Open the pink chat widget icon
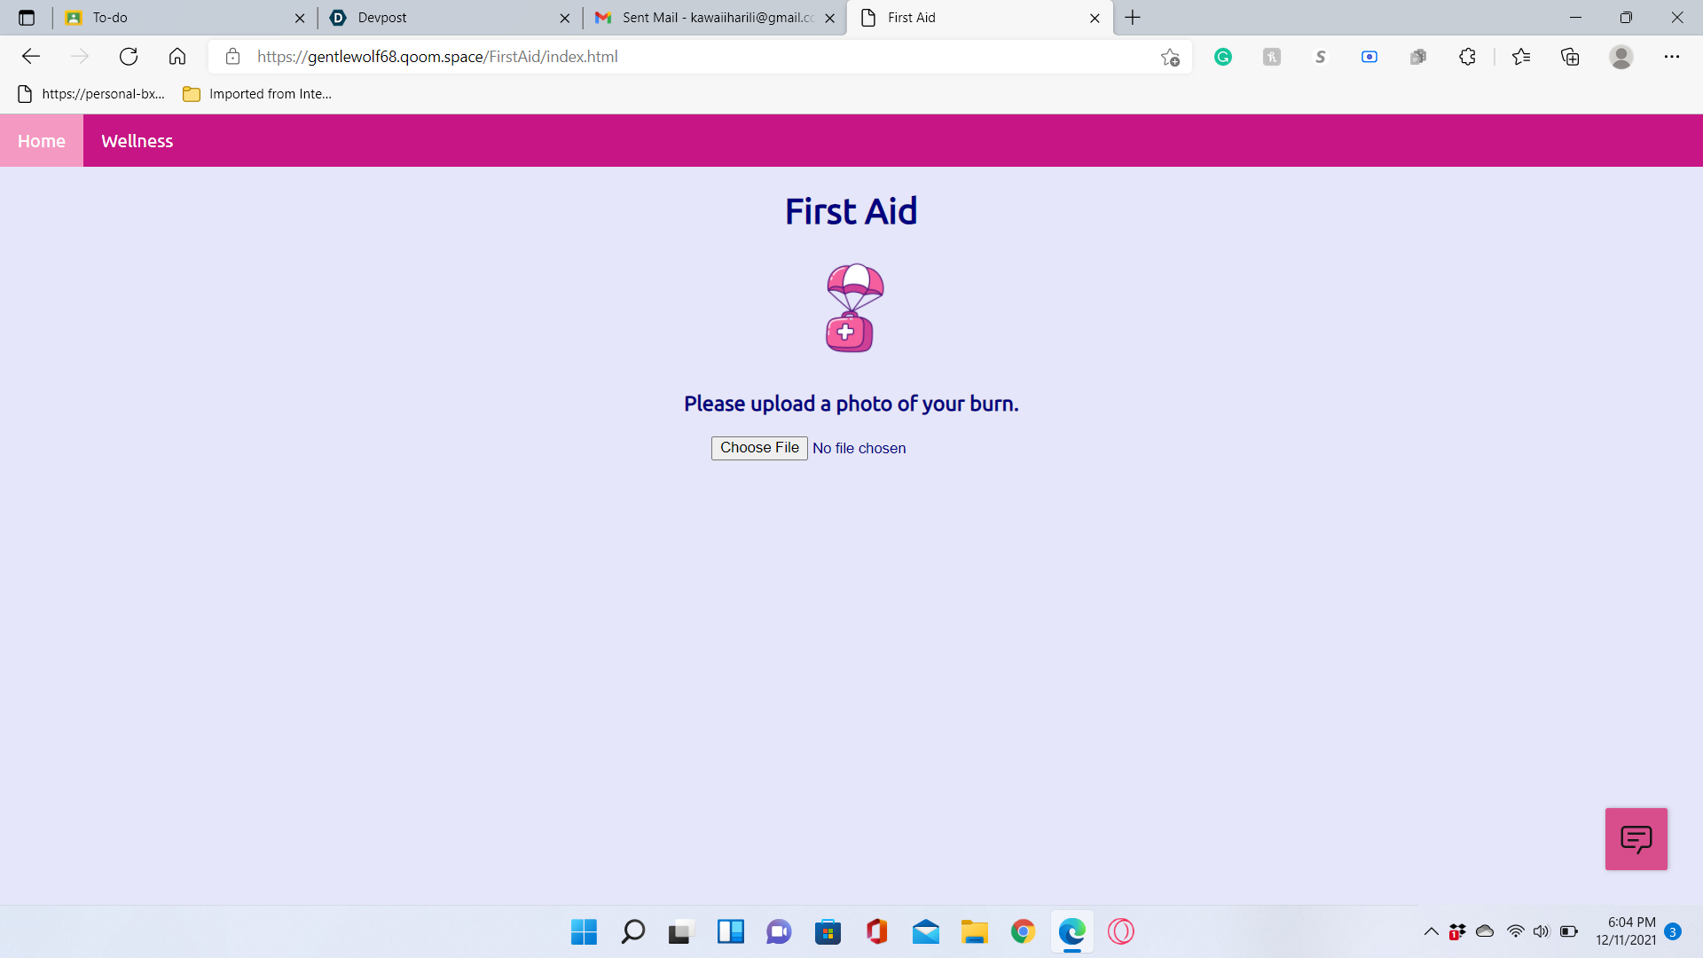Viewport: 1703px width, 958px height. tap(1636, 838)
